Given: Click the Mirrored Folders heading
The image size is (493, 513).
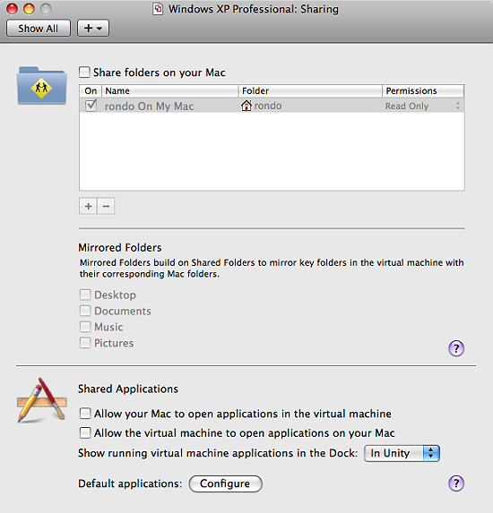Looking at the screenshot, I should 120,247.
